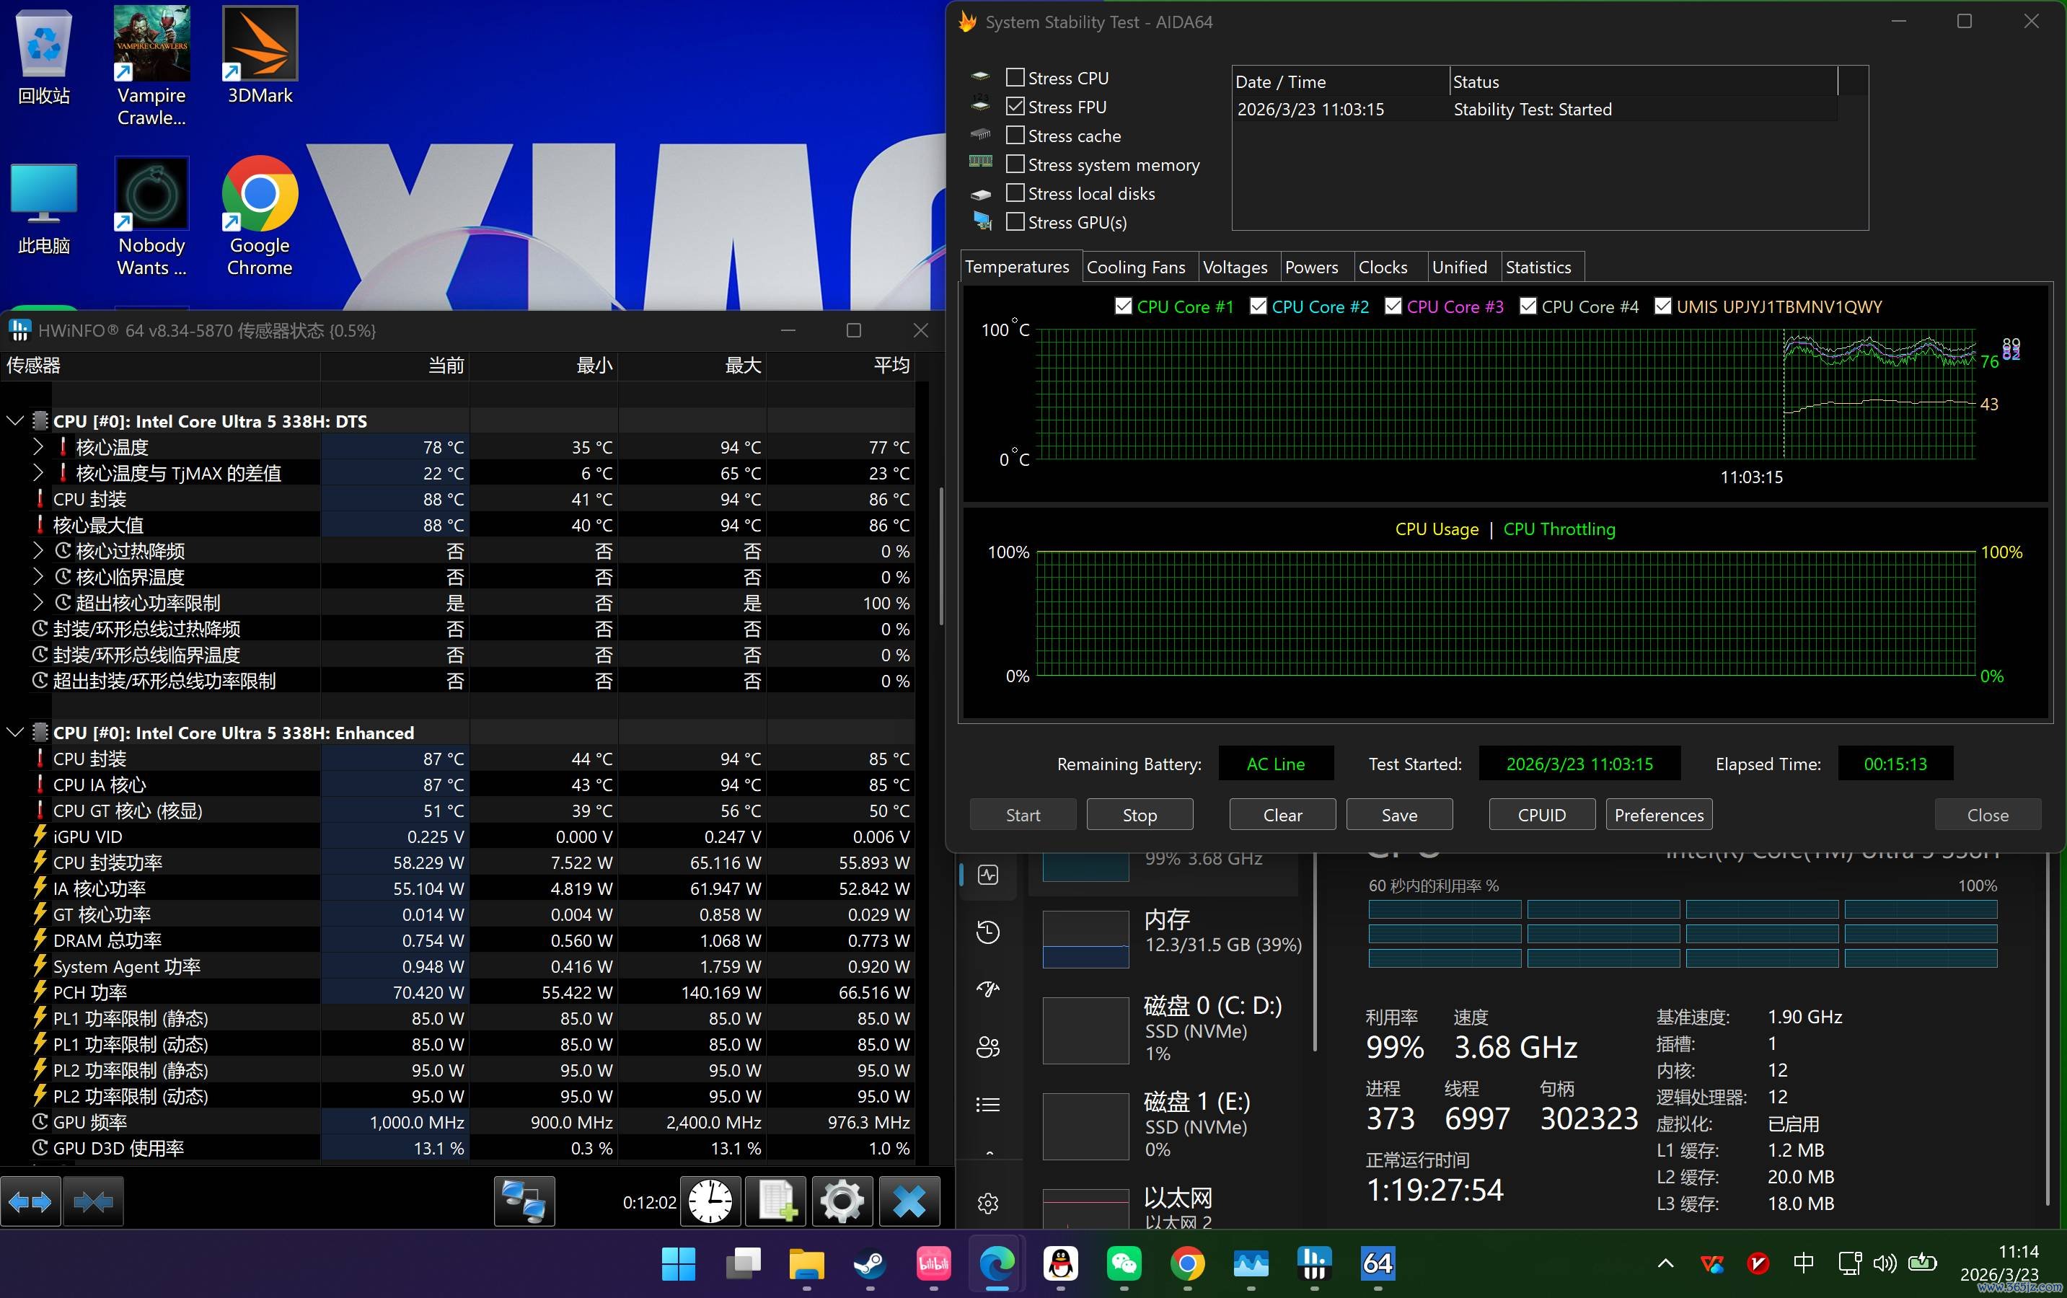
Task: Click the HWiNFO vertical scrollbar
Action: (x=942, y=556)
